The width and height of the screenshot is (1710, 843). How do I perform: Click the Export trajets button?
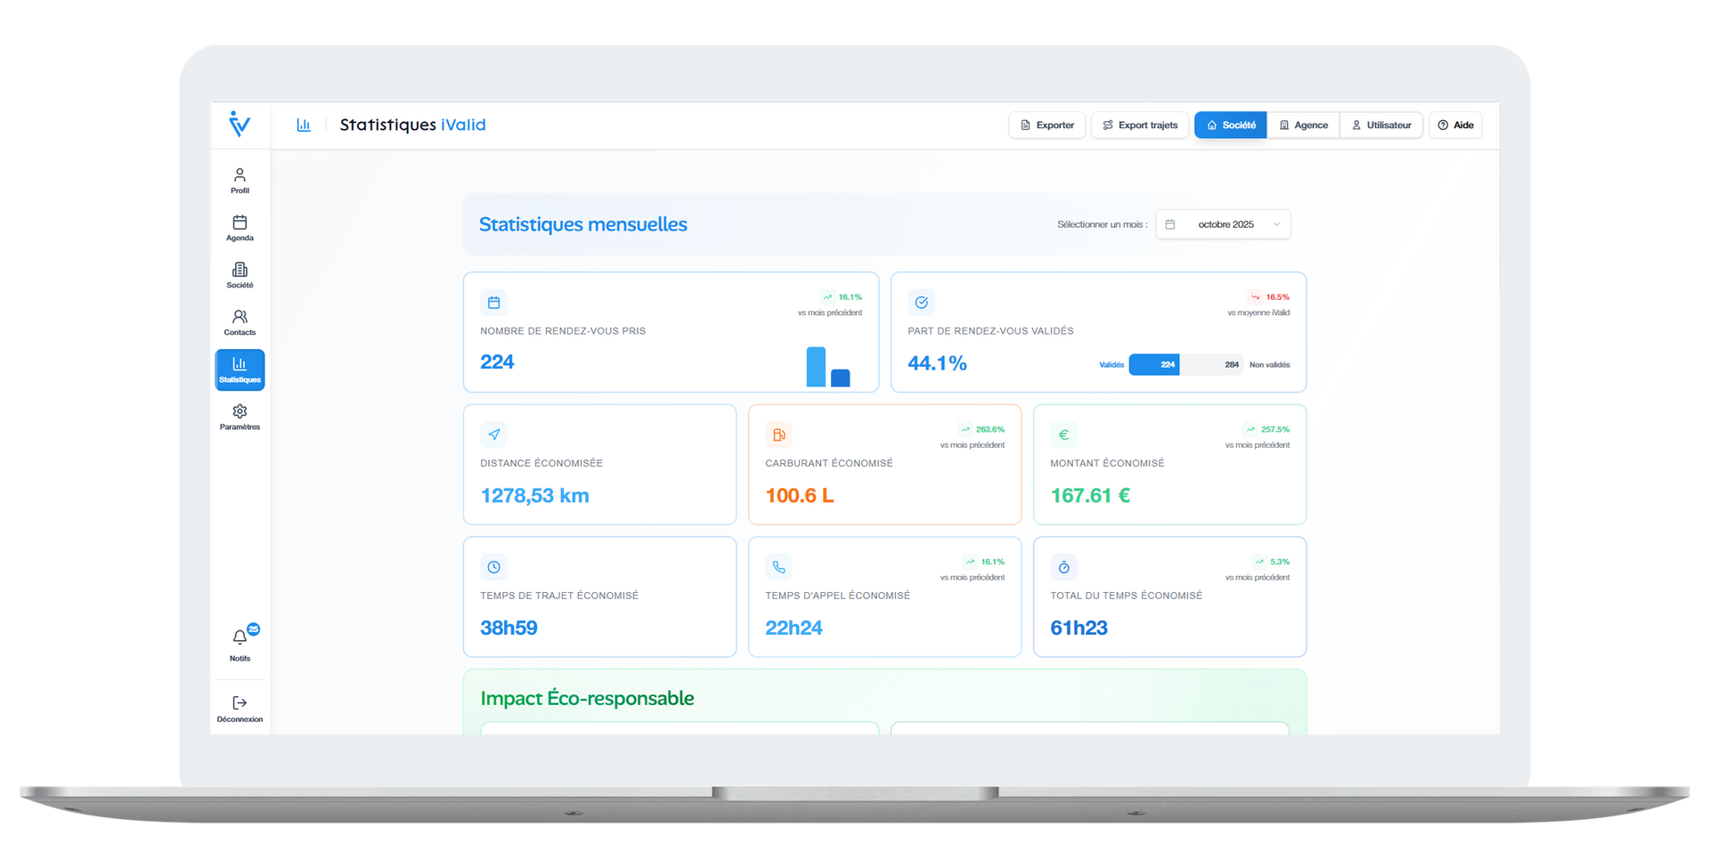(1139, 125)
